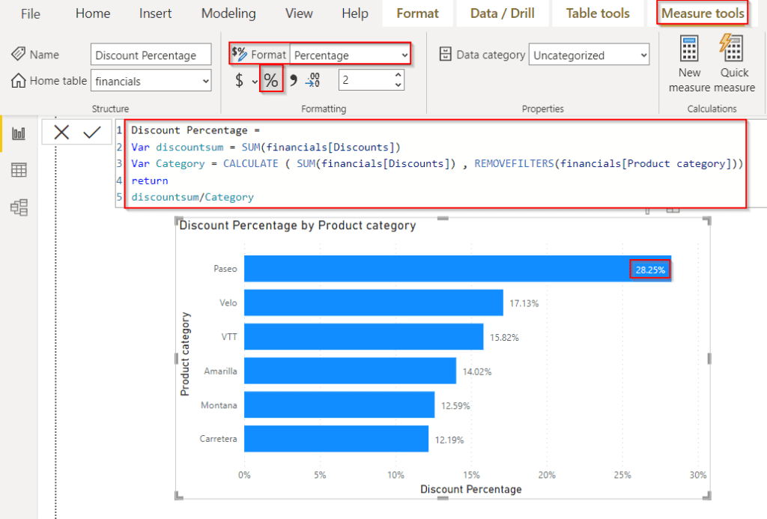
Task: Open the File menu
Action: coord(30,13)
